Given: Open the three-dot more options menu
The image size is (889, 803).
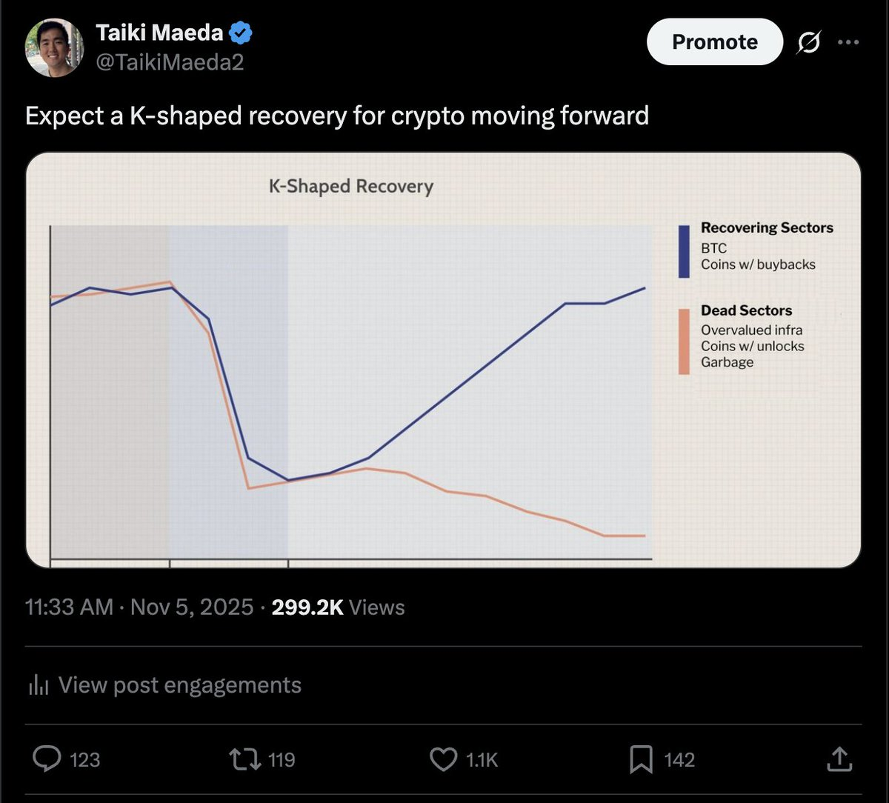Looking at the screenshot, I should point(848,43).
